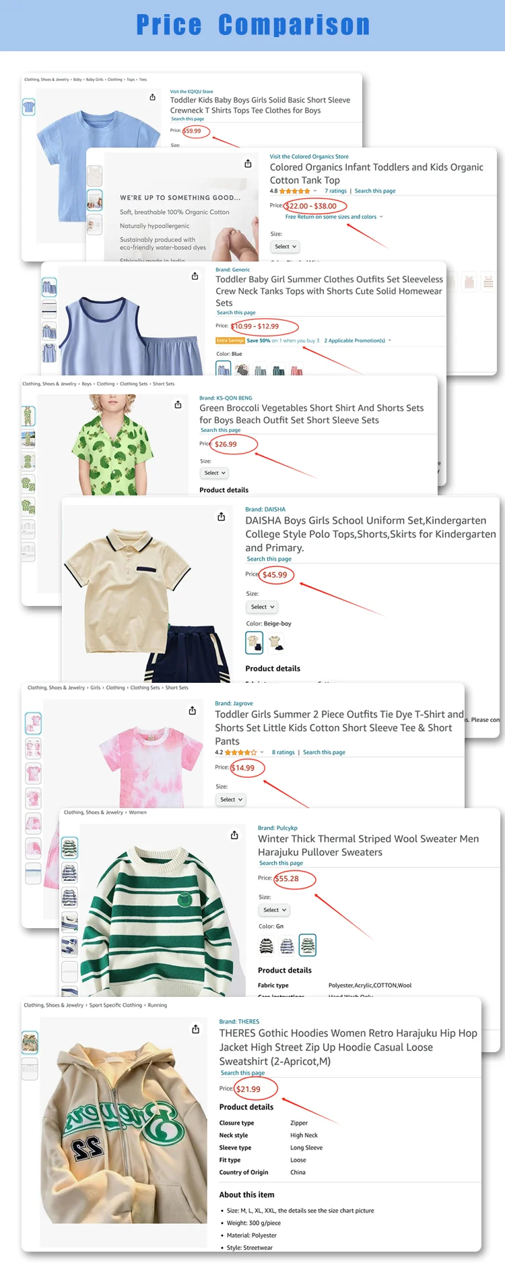Click Visit the Colored Organics Store link

click(x=309, y=156)
